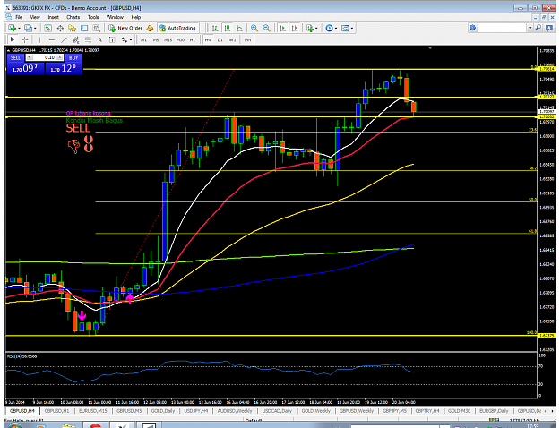Zoom in on the chart

point(254,28)
